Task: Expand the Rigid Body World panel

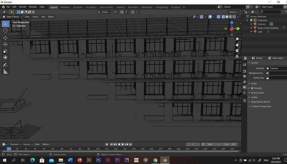Action: tap(260, 102)
